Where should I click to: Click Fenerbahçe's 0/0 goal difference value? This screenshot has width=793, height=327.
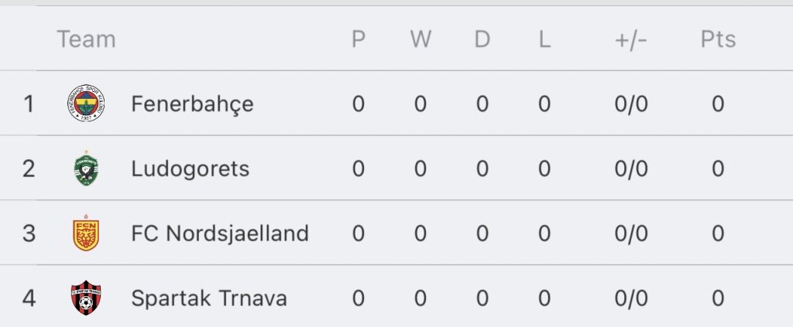pos(631,104)
